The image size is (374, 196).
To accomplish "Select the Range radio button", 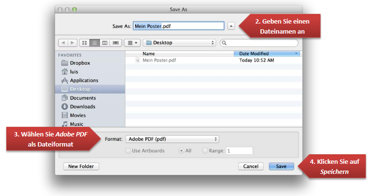I will click(x=205, y=151).
